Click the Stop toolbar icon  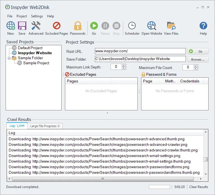pyautogui.click(x=116, y=26)
